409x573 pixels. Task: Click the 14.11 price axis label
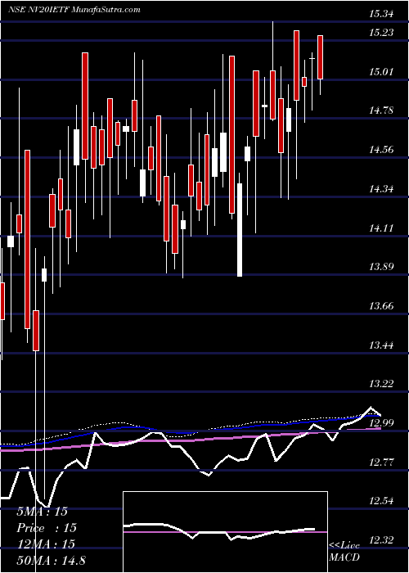pyautogui.click(x=381, y=228)
